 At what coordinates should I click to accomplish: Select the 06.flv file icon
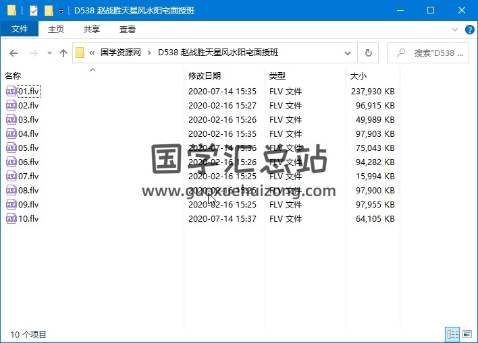coord(11,162)
